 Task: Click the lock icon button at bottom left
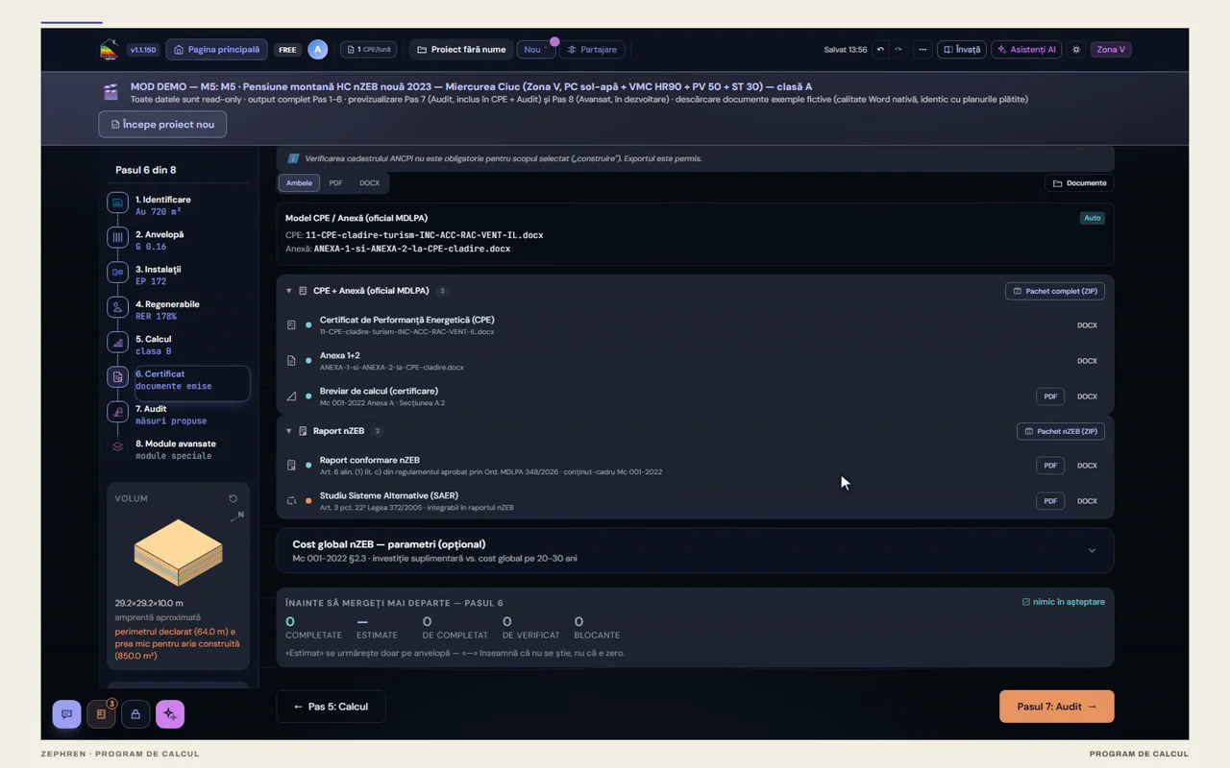135,714
